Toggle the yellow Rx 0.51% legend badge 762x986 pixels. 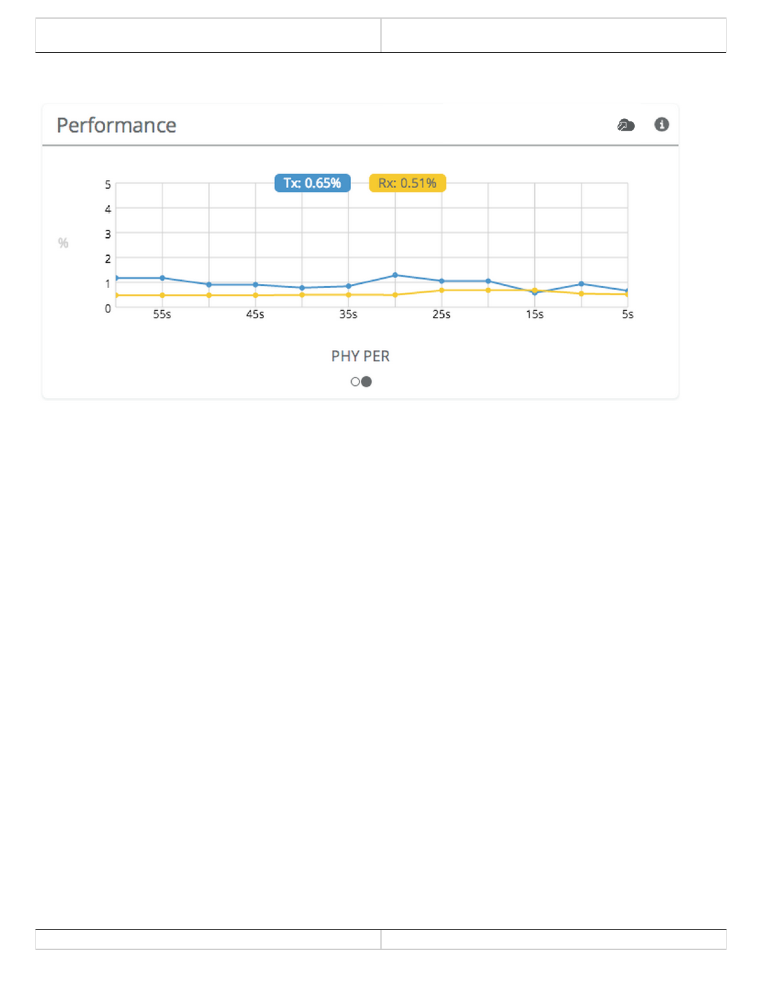coord(407,183)
